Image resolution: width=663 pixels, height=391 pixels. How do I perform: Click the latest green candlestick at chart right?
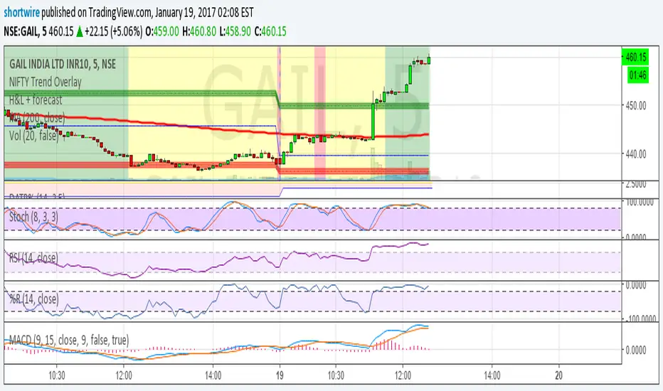tap(429, 60)
